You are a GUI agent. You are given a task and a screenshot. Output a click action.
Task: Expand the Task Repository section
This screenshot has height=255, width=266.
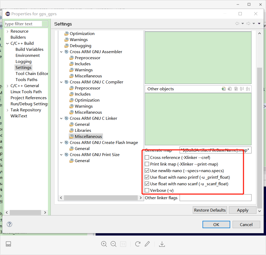[x=7, y=110]
